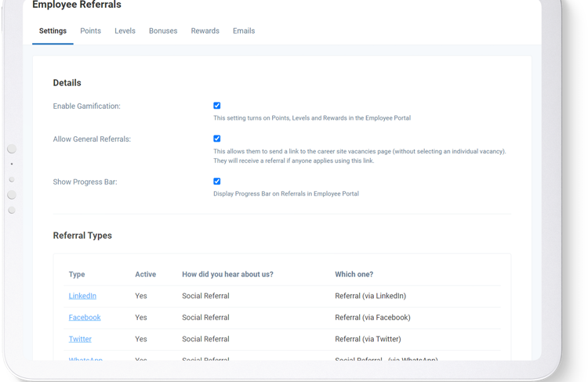Switch to the Emails tab
The width and height of the screenshot is (588, 382).
click(243, 31)
